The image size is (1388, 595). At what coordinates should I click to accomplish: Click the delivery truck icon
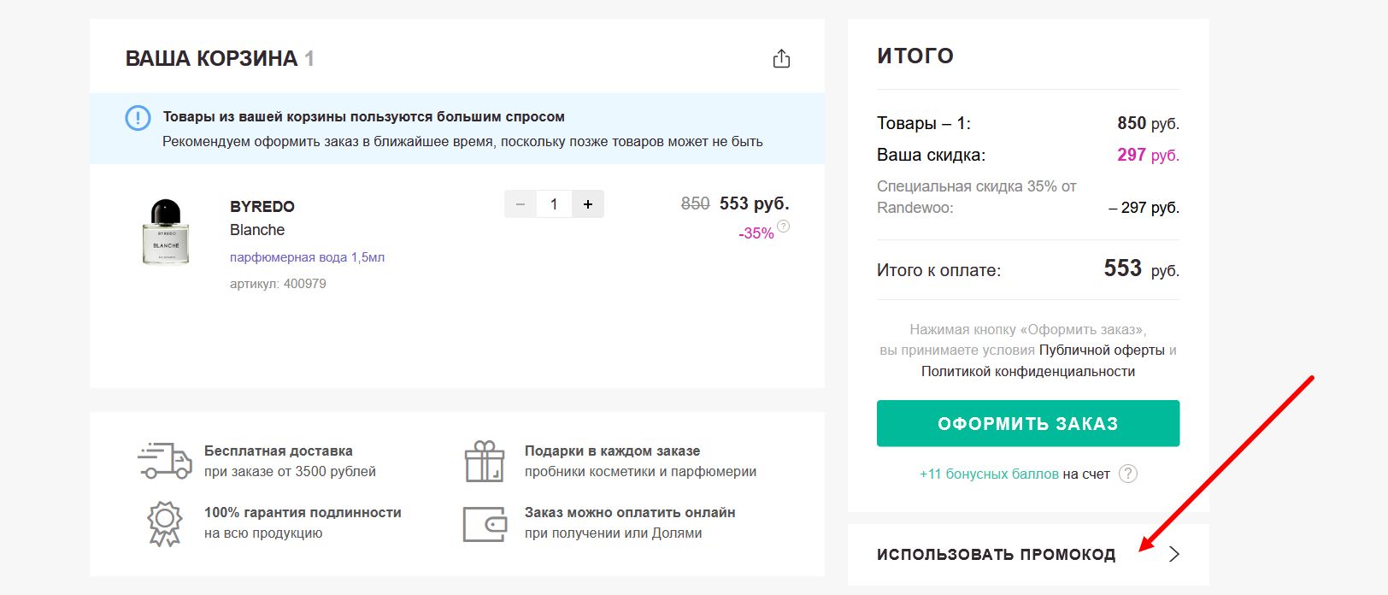coord(165,461)
